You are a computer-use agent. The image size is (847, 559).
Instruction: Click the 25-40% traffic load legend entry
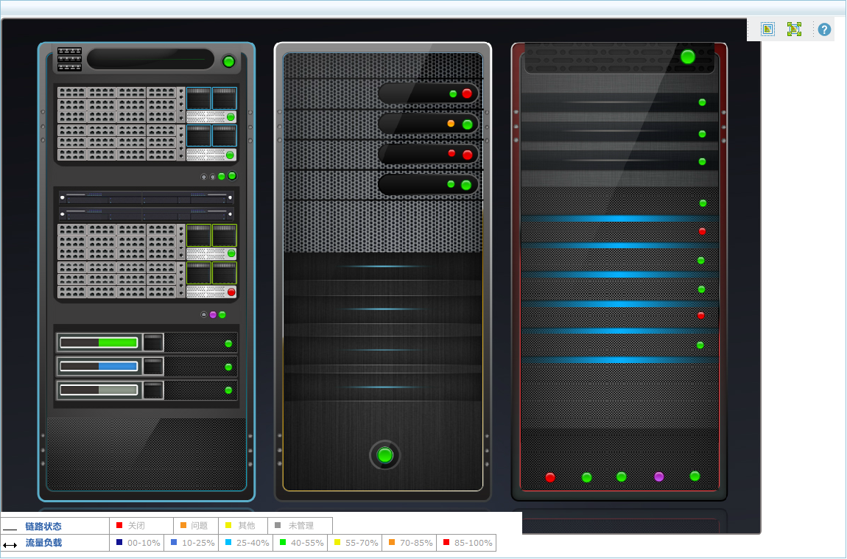[245, 543]
